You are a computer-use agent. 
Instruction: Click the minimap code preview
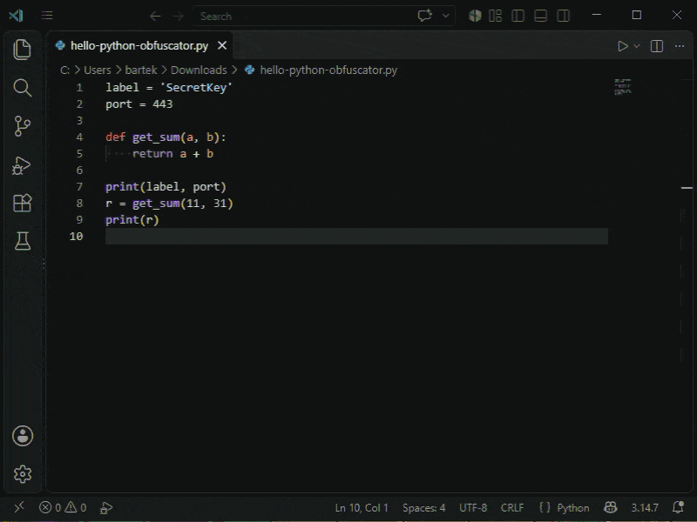pyautogui.click(x=623, y=86)
